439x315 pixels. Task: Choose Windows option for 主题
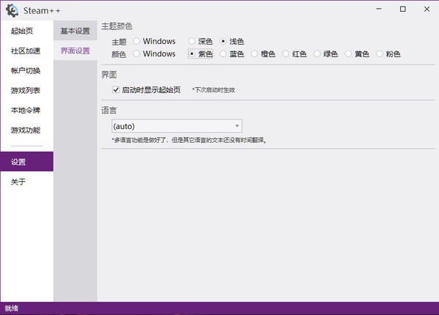pos(137,42)
